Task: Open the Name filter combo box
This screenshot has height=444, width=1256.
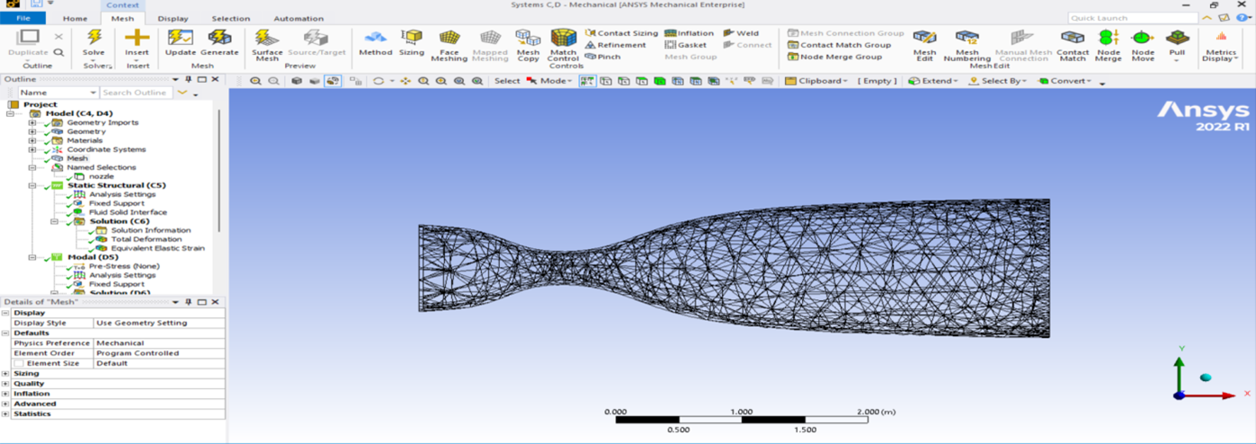Action: tap(58, 93)
